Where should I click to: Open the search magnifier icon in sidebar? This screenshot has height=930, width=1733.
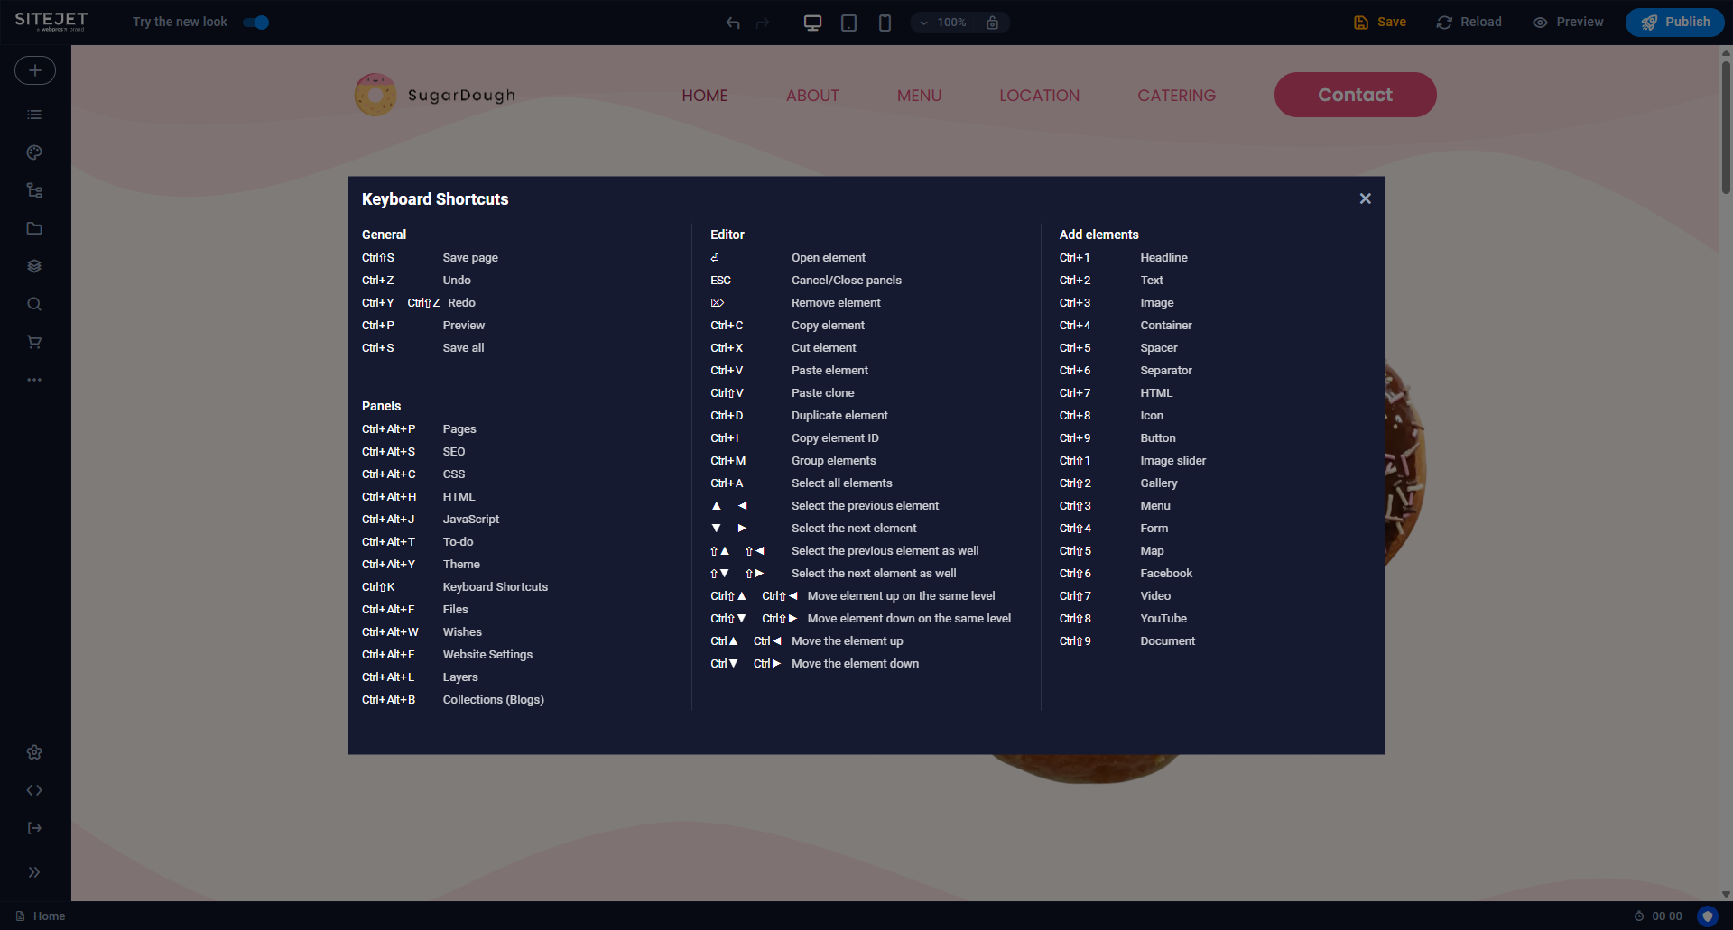click(34, 304)
